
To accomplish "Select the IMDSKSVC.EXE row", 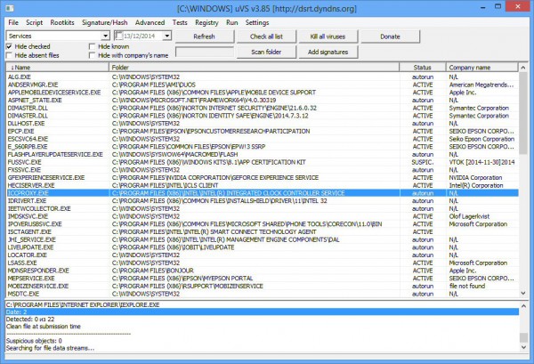I will (x=263, y=216).
